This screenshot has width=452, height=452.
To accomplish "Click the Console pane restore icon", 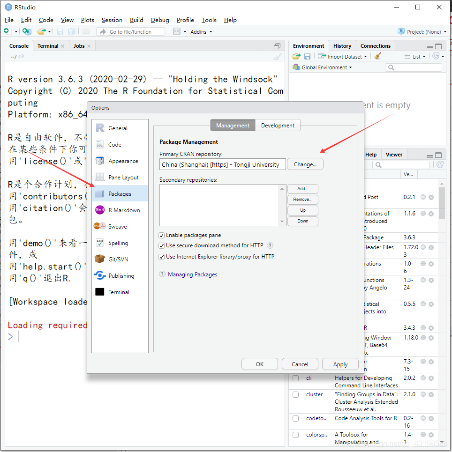I will tap(277, 46).
